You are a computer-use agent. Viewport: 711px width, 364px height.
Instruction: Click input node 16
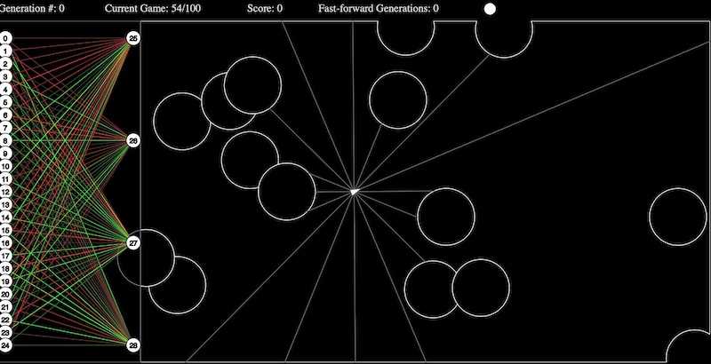(x=5, y=243)
